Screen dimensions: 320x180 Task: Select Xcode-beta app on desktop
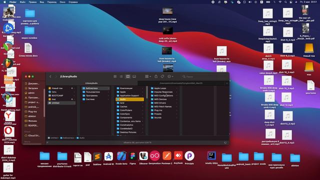pos(121,158)
